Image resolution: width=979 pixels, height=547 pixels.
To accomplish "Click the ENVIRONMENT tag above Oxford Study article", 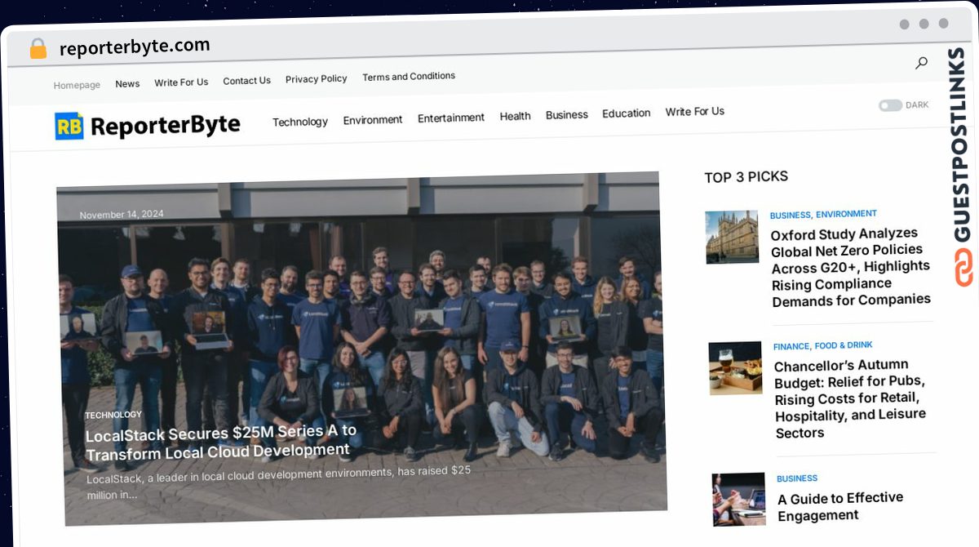I will pos(847,214).
